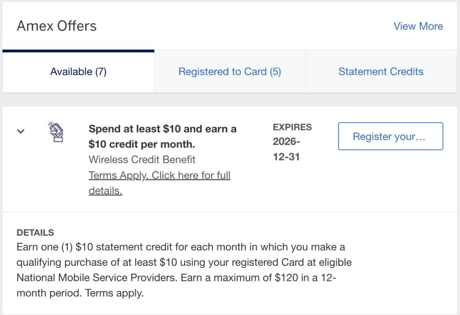Collapse the wireless credit offer row
Screen dimensions: 460x315
click(x=21, y=130)
